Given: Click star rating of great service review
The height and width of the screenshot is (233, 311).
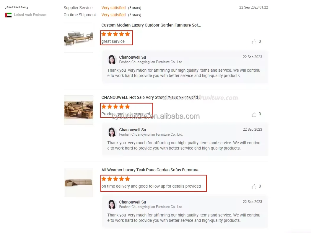Looking at the screenshot, I should 116,34.
